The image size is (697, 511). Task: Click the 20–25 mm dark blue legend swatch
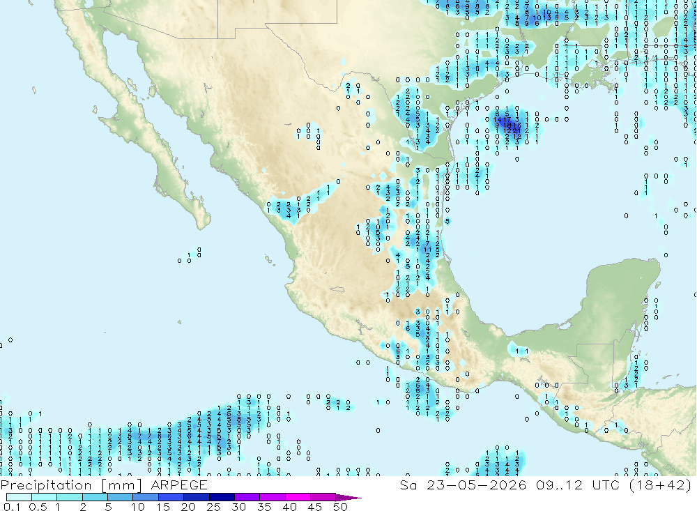pyautogui.click(x=197, y=497)
